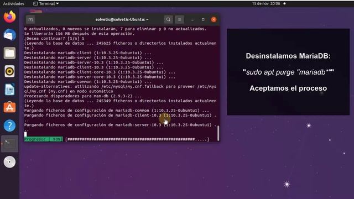Open the clock showing 15 de nov 20:06
The image size is (354, 199).
(266, 4)
